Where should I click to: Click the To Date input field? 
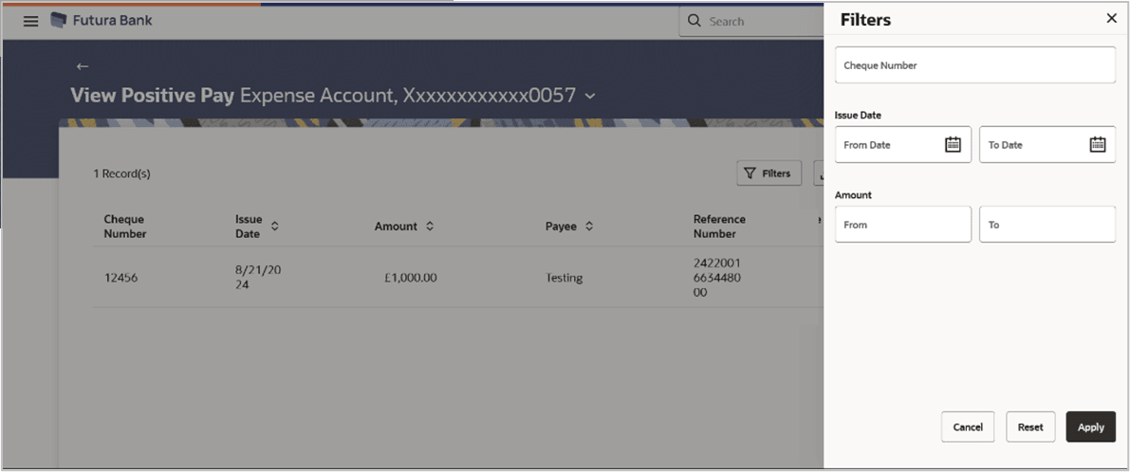(x=1047, y=145)
